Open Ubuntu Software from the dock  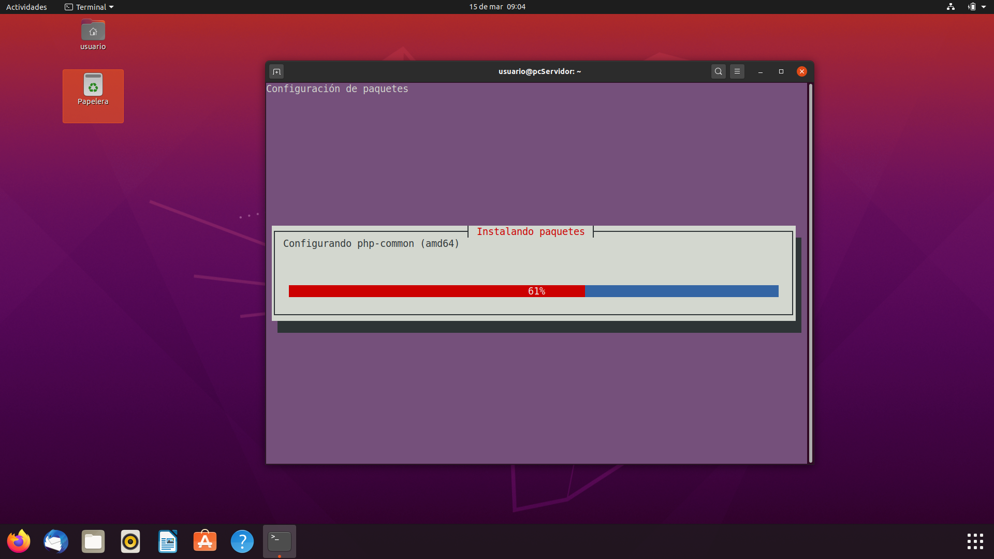click(205, 541)
